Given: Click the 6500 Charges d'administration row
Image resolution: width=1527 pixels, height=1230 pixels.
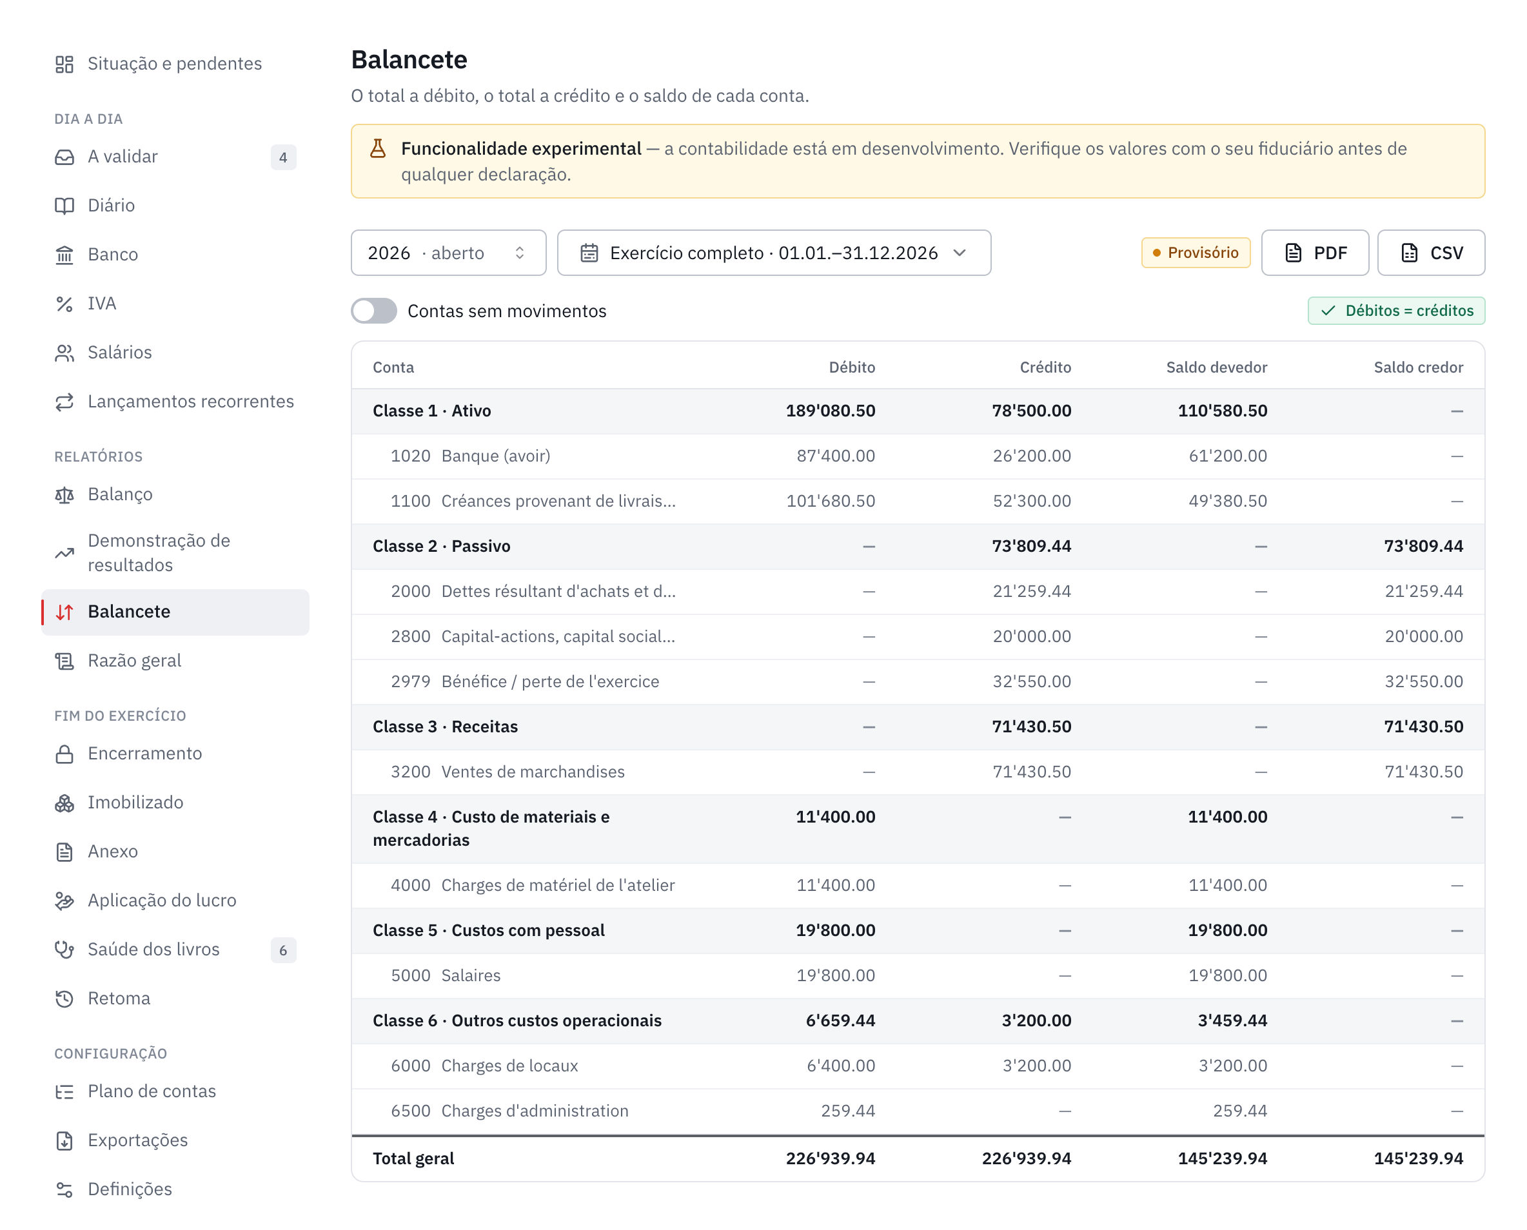Looking at the screenshot, I should [x=918, y=1111].
